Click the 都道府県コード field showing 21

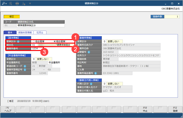[x=34, y=66]
